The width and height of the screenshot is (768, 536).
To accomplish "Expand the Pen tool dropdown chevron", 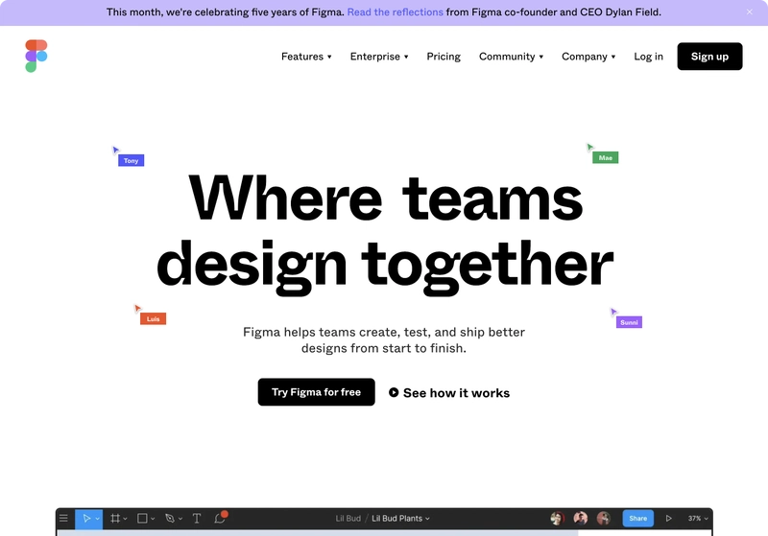I will point(180,519).
